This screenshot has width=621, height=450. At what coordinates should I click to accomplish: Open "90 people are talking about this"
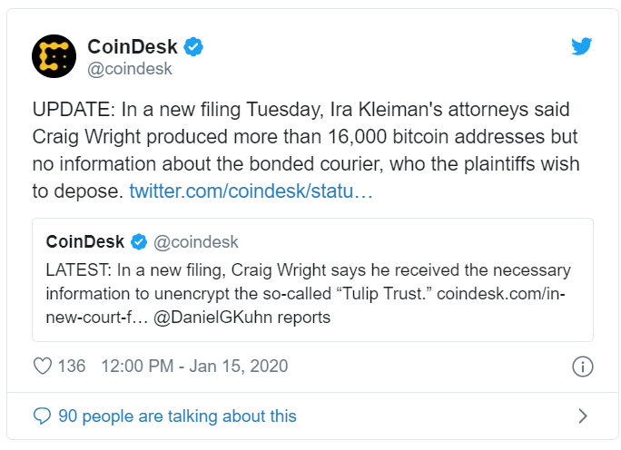(177, 416)
